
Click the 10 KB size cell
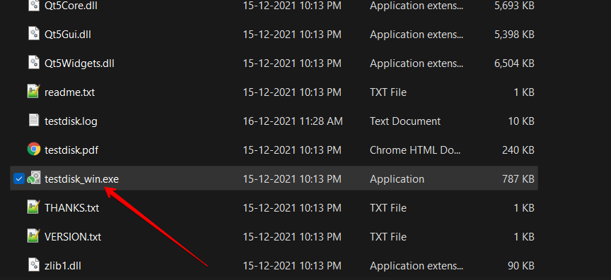tap(521, 121)
